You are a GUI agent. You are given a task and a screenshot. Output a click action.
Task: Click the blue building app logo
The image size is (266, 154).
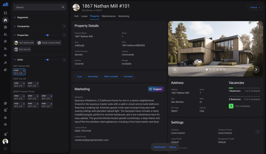5,4
